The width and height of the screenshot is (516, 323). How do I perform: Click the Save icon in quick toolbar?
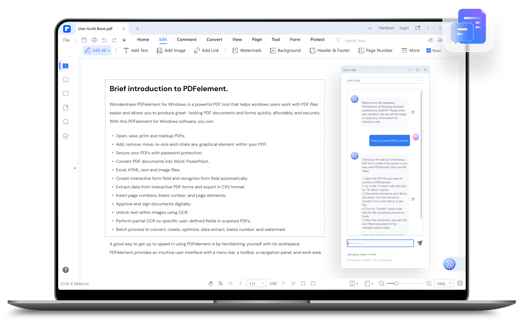84,40
